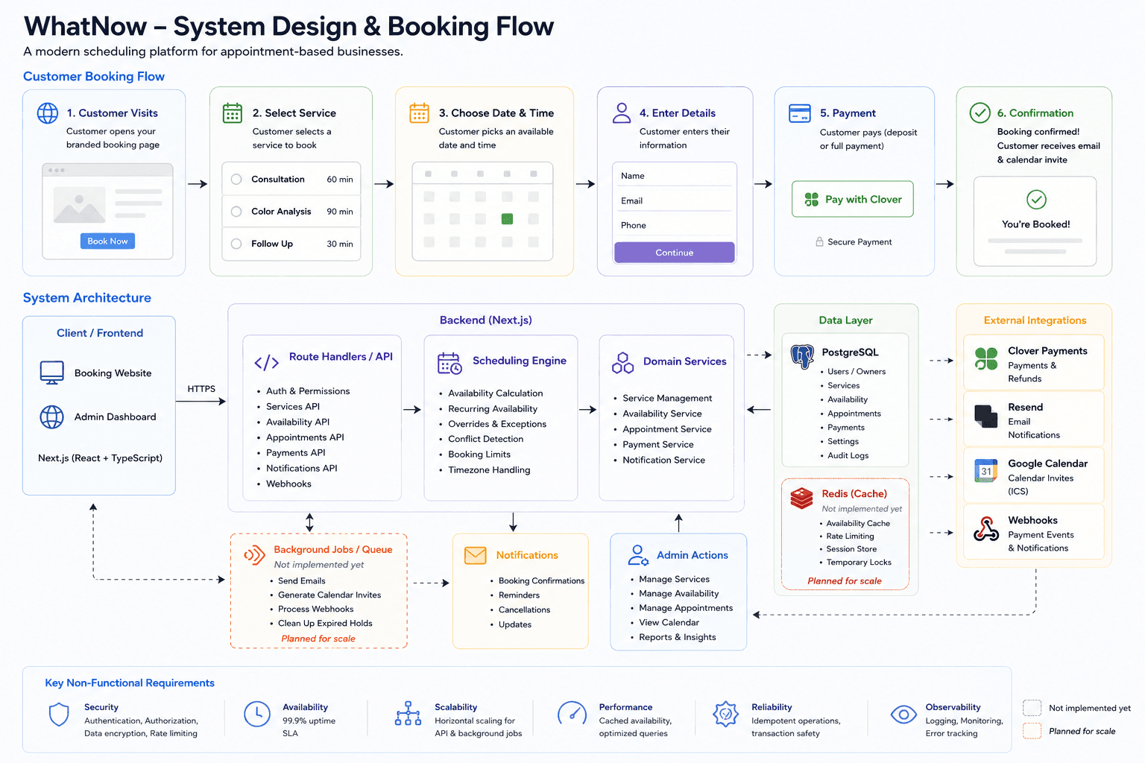Click the Data Layer title
1145x763 pixels.
click(x=846, y=320)
